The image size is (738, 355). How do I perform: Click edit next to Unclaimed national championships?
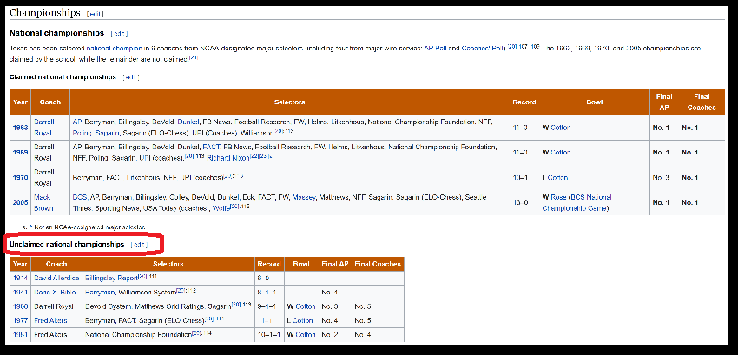[139, 246]
